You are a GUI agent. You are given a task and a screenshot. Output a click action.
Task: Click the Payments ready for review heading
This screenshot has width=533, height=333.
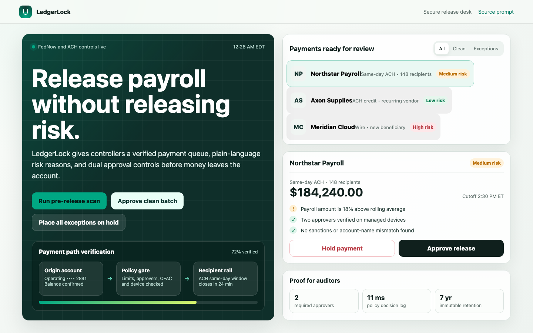click(x=332, y=49)
